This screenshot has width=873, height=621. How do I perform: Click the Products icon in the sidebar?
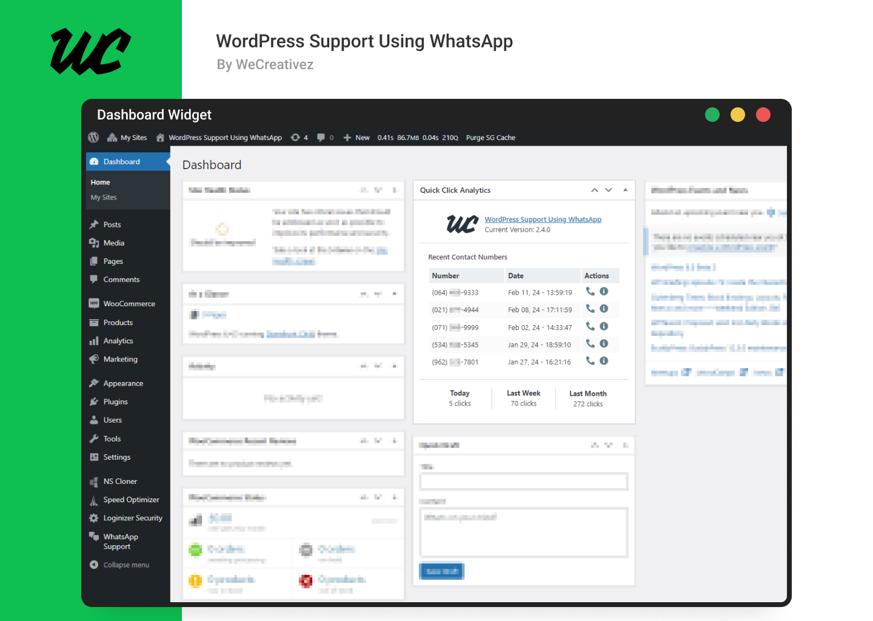pos(94,323)
